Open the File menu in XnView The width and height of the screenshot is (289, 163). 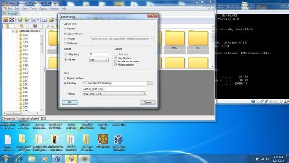click(x=10, y=9)
